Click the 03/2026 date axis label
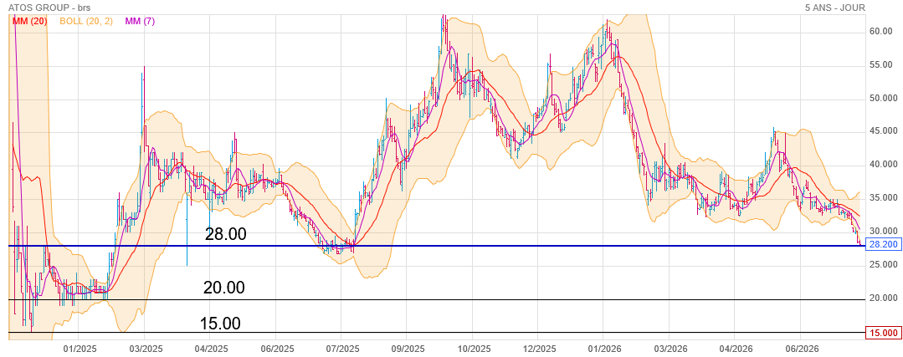The width and height of the screenshot is (903, 357). (670, 349)
